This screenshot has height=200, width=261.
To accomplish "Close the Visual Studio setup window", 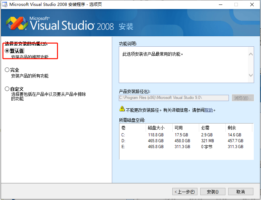I will coord(252,4).
